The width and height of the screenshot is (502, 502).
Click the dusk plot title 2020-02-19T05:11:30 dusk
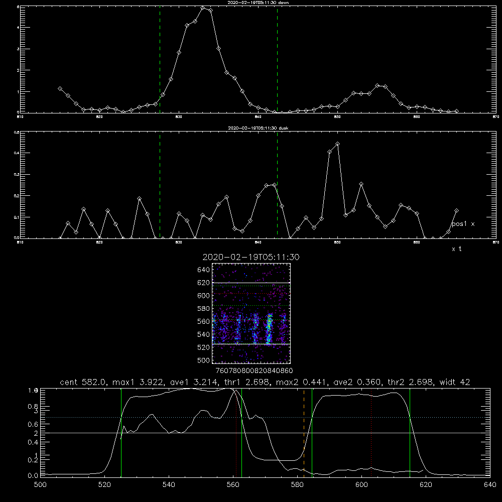coord(258,128)
